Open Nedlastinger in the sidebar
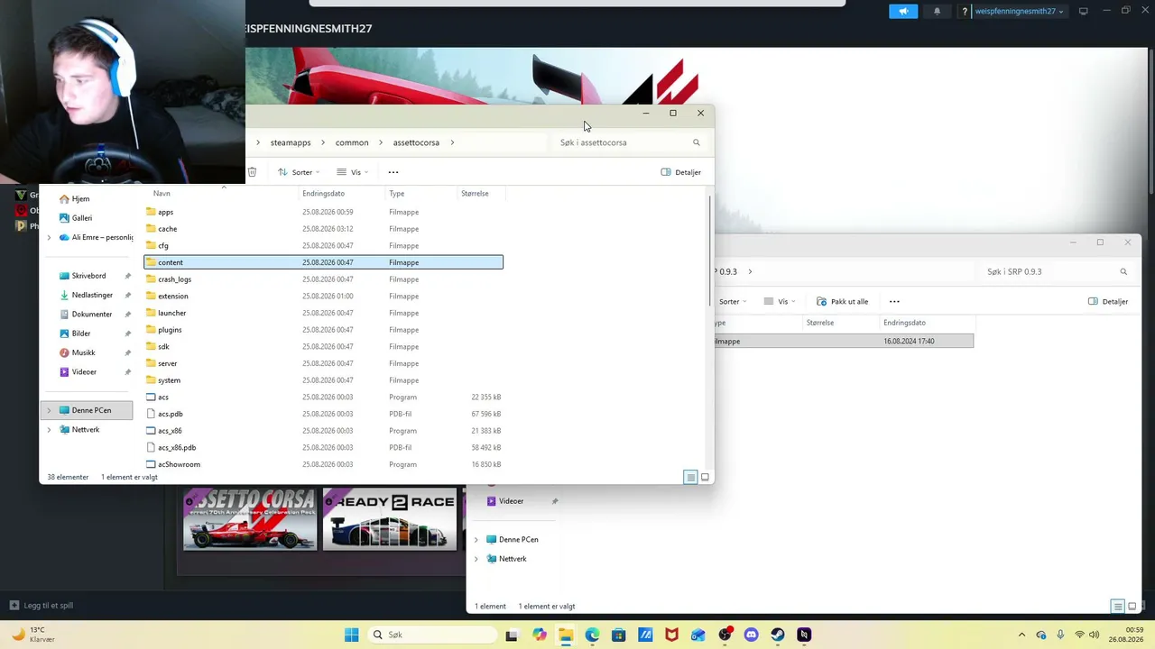Screen dimensions: 1155x649 [92, 295]
